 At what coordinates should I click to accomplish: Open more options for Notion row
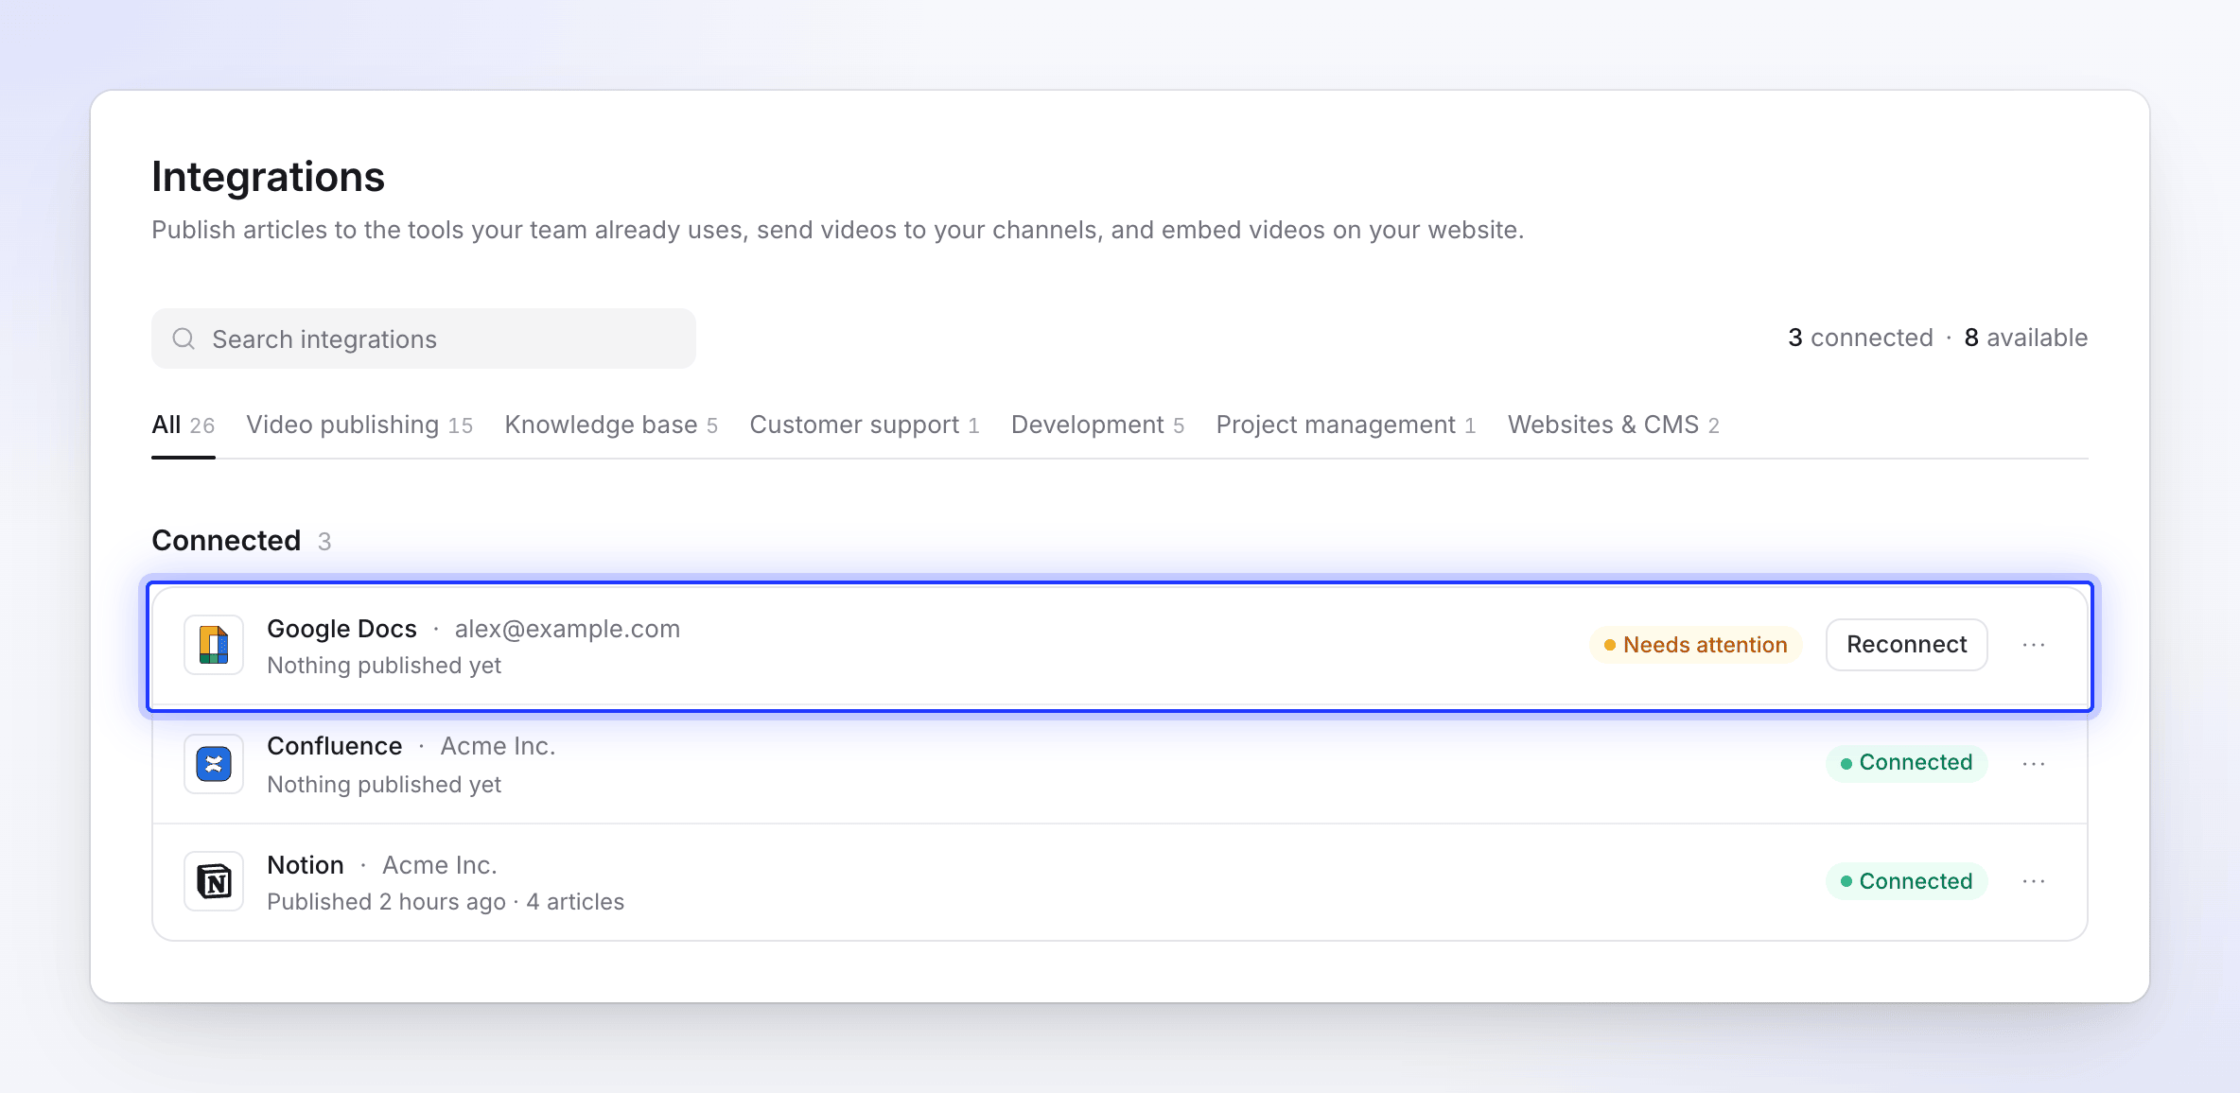[x=2034, y=881]
